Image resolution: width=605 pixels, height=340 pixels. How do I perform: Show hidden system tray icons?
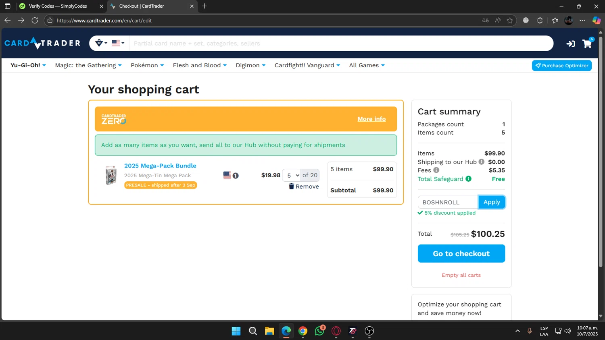point(517,331)
